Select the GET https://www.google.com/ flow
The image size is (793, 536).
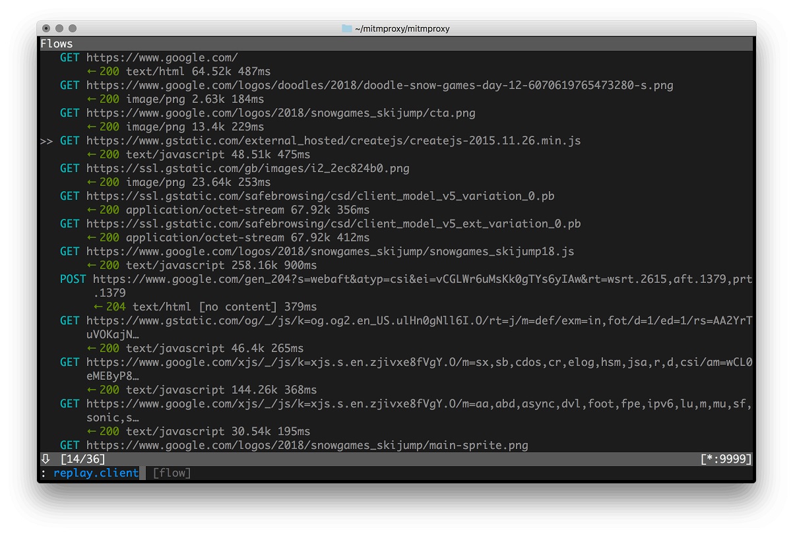click(162, 57)
